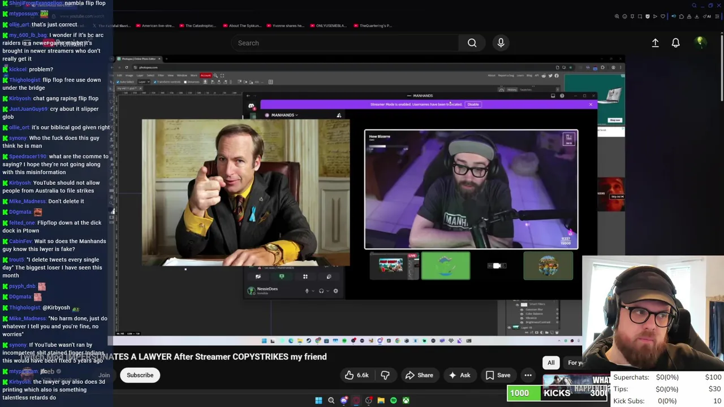This screenshot has height=407, width=724.
Task: Click the YouTube search magnifier button
Action: point(472,43)
